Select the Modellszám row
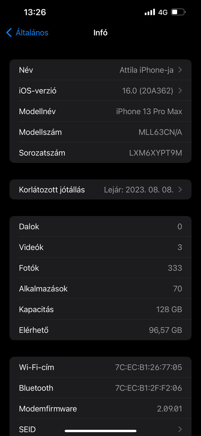The width and height of the screenshot is (201, 436). 100,132
